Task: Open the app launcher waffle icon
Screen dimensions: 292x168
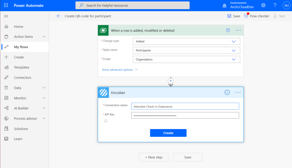Action: [x=6, y=5]
